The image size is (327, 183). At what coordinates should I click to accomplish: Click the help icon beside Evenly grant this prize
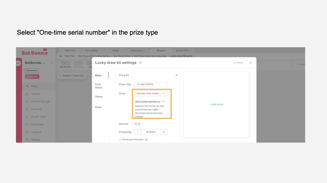pyautogui.click(x=146, y=140)
